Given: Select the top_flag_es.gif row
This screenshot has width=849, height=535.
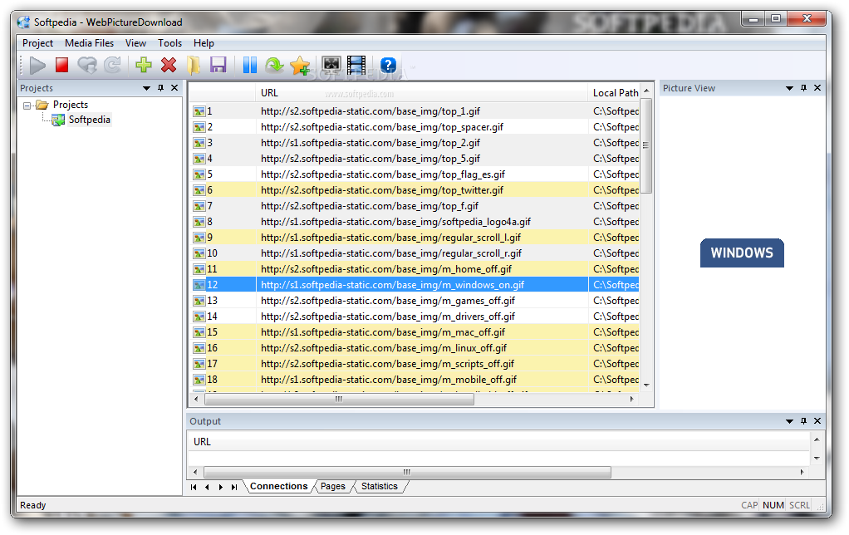Looking at the screenshot, I should coord(415,174).
